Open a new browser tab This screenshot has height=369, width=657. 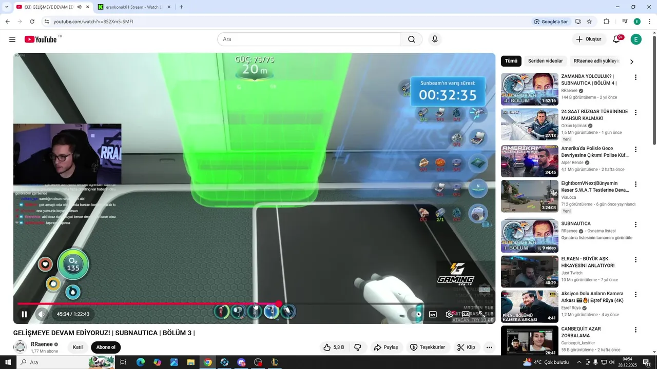181,7
